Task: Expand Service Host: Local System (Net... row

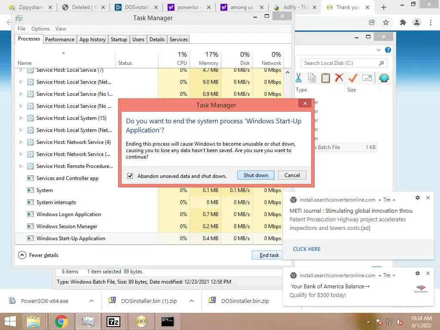Action: [x=21, y=130]
